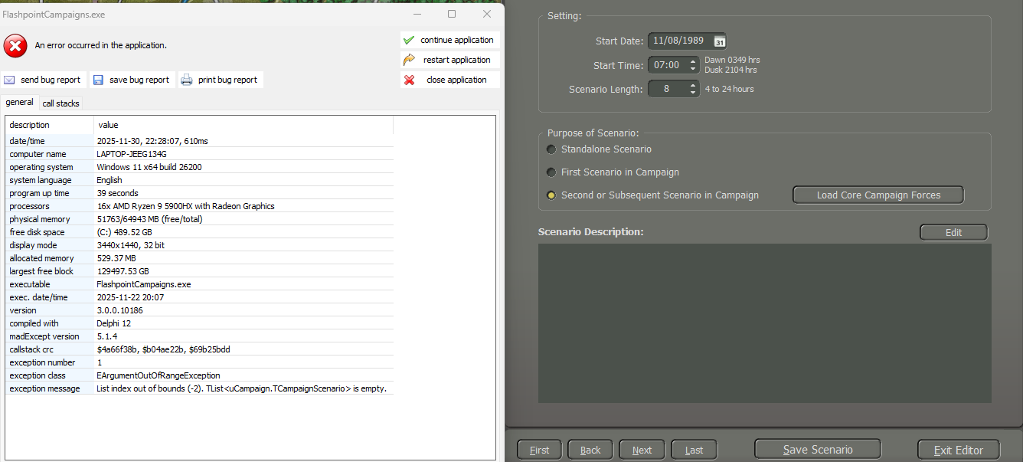The height and width of the screenshot is (462, 1023).
Task: Click Start Date field 11/08/1989
Action: pos(680,41)
